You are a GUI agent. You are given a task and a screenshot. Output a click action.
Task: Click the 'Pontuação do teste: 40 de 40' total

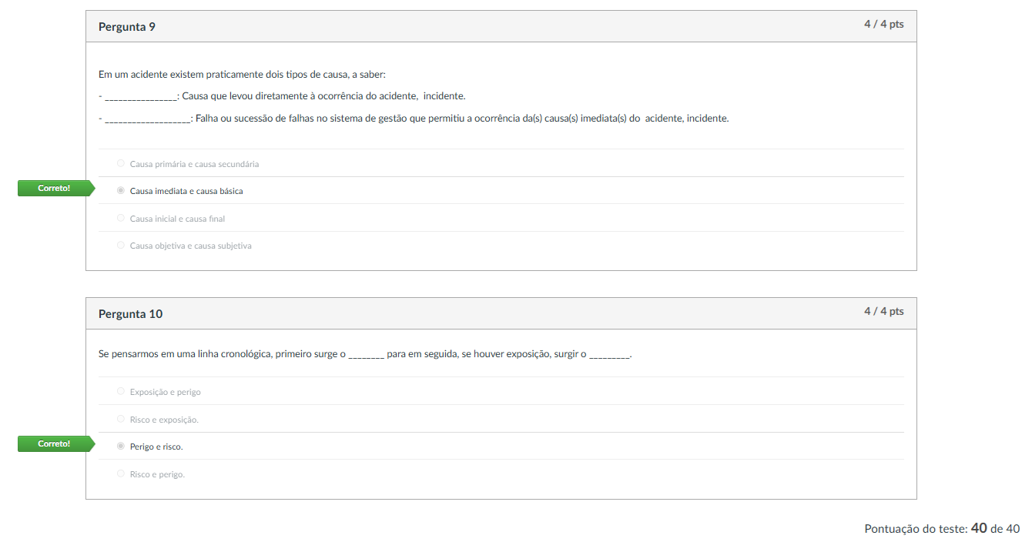tap(942, 529)
